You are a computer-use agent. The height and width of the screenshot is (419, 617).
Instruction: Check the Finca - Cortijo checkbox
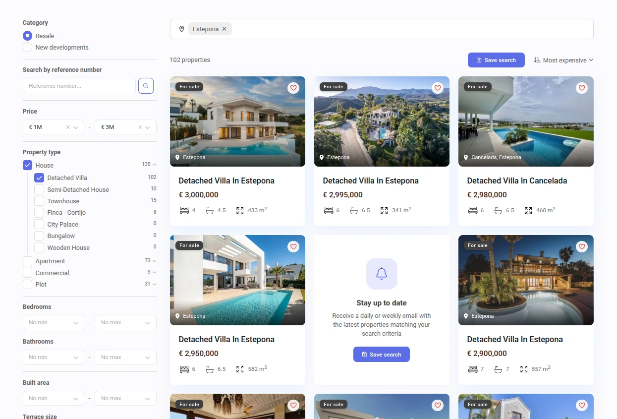[39, 212]
